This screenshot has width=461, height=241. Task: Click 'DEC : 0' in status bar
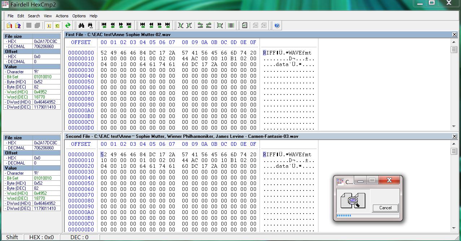point(79,237)
